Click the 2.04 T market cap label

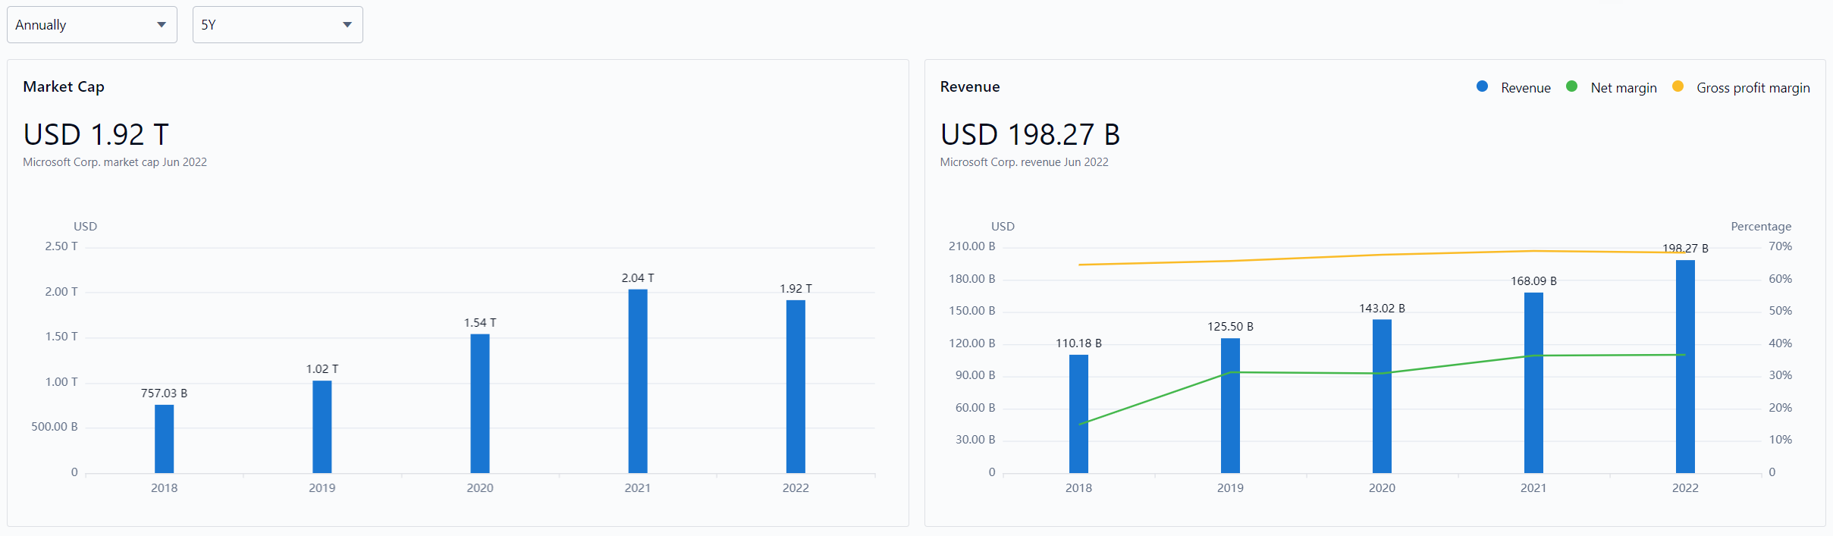[638, 278]
